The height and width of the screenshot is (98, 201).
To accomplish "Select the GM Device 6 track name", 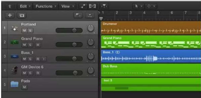I will point(32,67).
